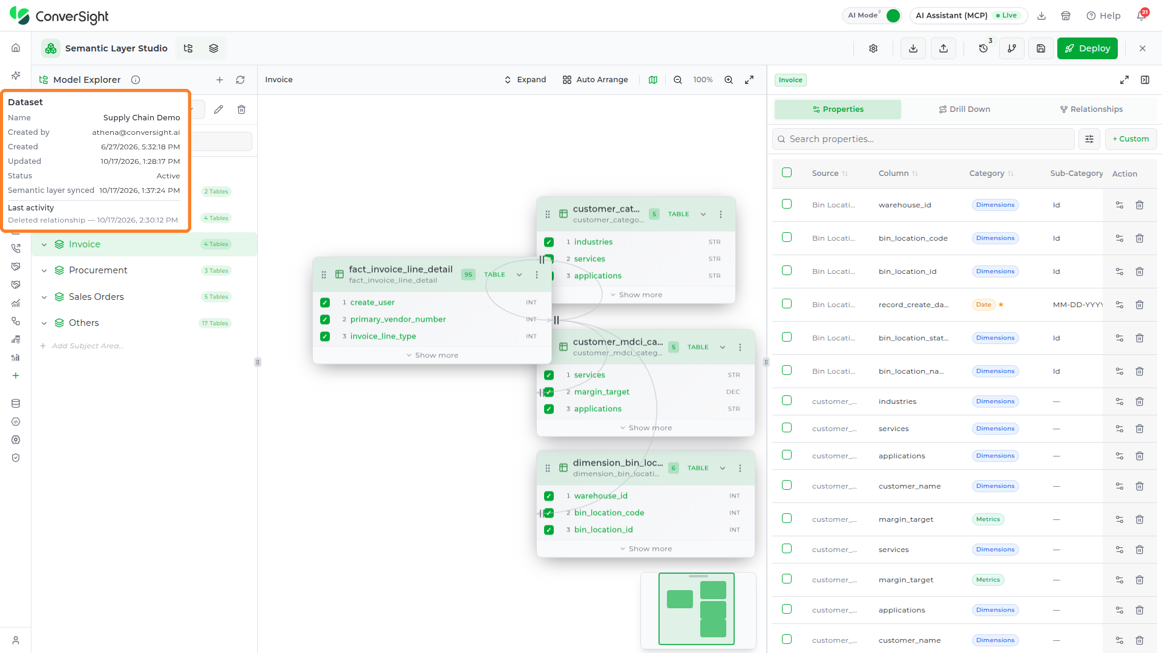This screenshot has width=1162, height=653.
Task: Check the warehouse_id row checkbox
Action: pyautogui.click(x=787, y=204)
